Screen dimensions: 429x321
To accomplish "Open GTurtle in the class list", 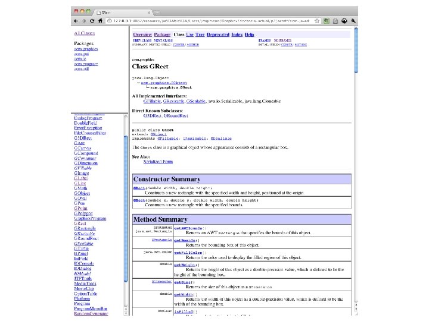I will (x=81, y=248).
